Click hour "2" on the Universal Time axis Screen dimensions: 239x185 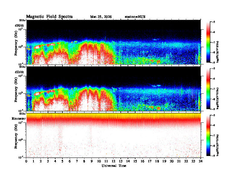click(x=41, y=161)
